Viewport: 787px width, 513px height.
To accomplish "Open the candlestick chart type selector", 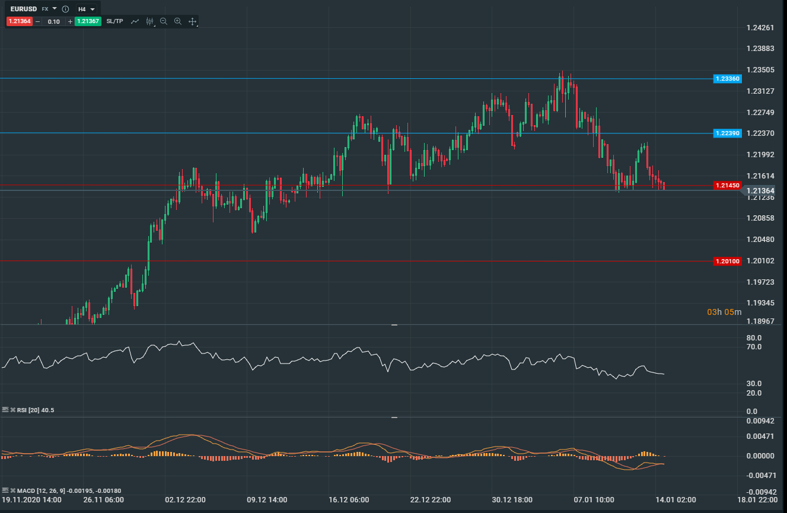I will coord(149,21).
